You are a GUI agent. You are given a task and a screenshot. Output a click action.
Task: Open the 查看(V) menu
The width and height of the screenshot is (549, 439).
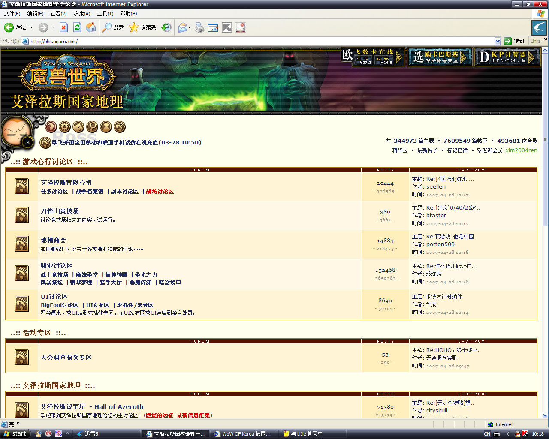click(x=58, y=14)
